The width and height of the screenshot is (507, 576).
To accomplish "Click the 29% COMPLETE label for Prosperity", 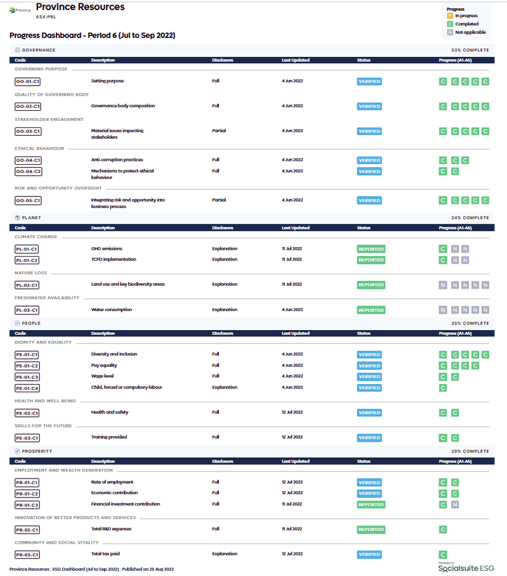I will click(470, 451).
